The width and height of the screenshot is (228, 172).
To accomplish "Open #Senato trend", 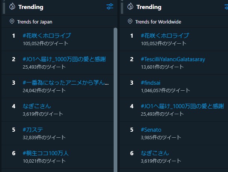I will click(x=151, y=130).
